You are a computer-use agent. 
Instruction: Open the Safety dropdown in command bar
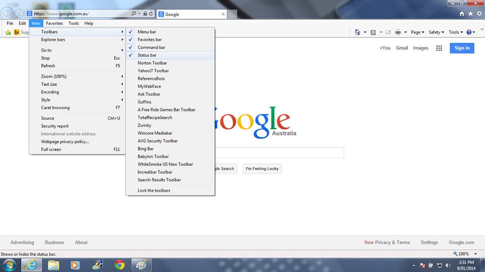click(x=436, y=32)
